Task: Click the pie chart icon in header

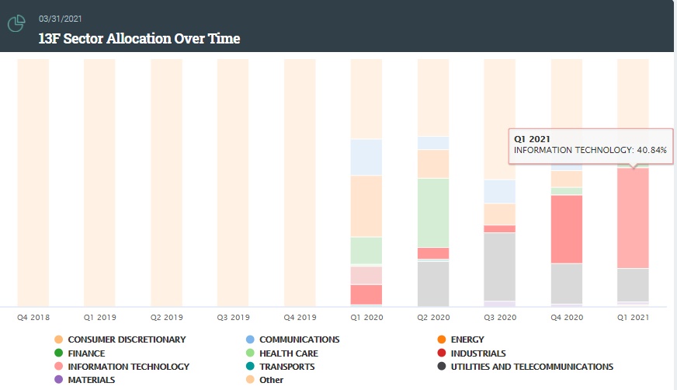Action: pyautogui.click(x=16, y=24)
